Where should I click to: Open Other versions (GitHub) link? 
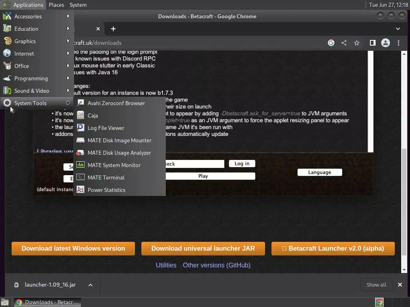[217, 265]
